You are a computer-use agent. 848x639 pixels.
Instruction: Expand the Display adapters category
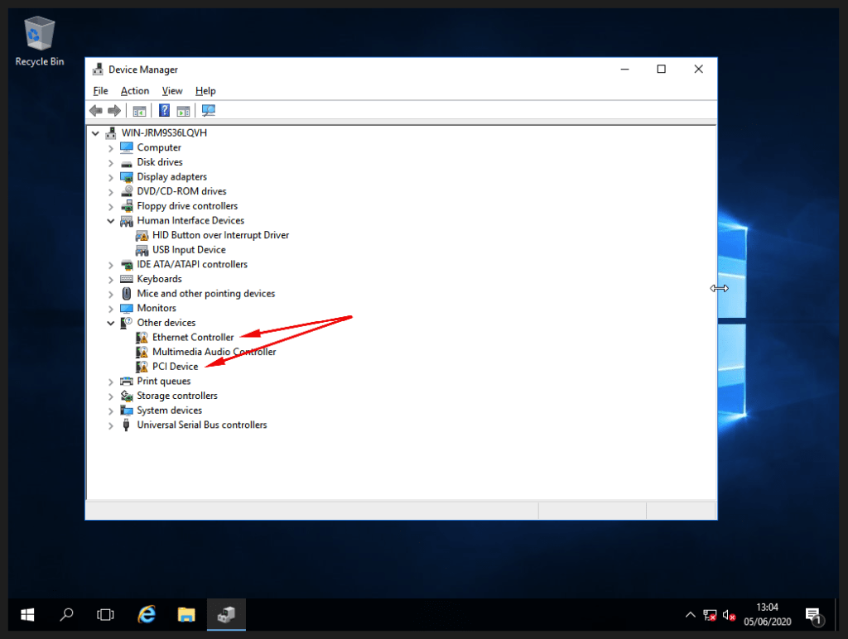[x=110, y=176]
